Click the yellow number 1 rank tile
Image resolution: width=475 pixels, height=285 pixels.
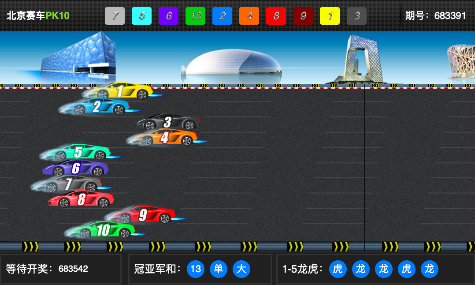[x=330, y=16]
